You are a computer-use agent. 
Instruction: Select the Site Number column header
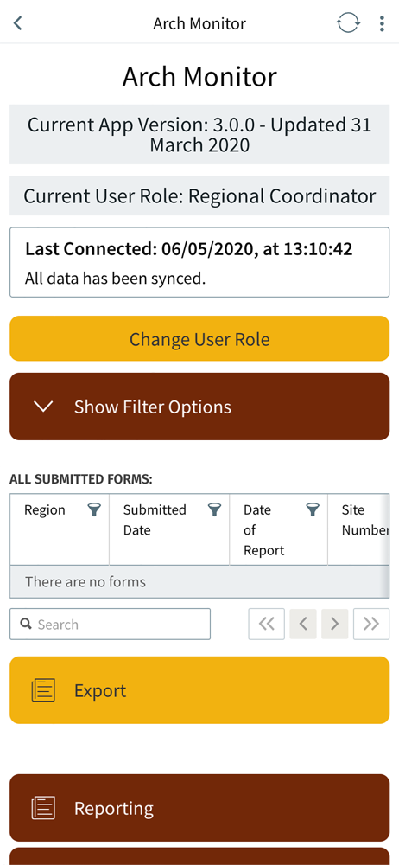358,530
